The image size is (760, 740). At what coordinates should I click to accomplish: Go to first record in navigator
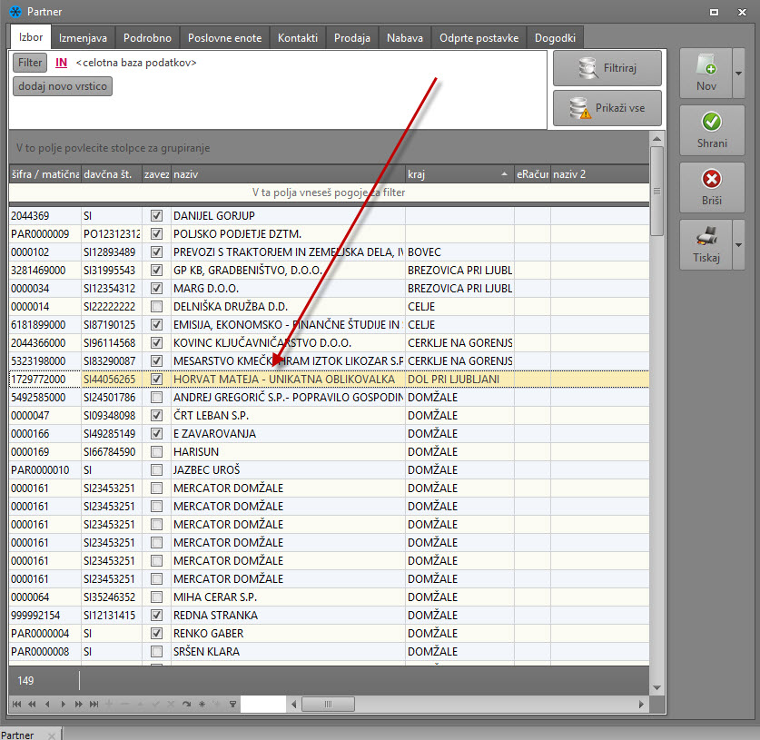point(17,705)
